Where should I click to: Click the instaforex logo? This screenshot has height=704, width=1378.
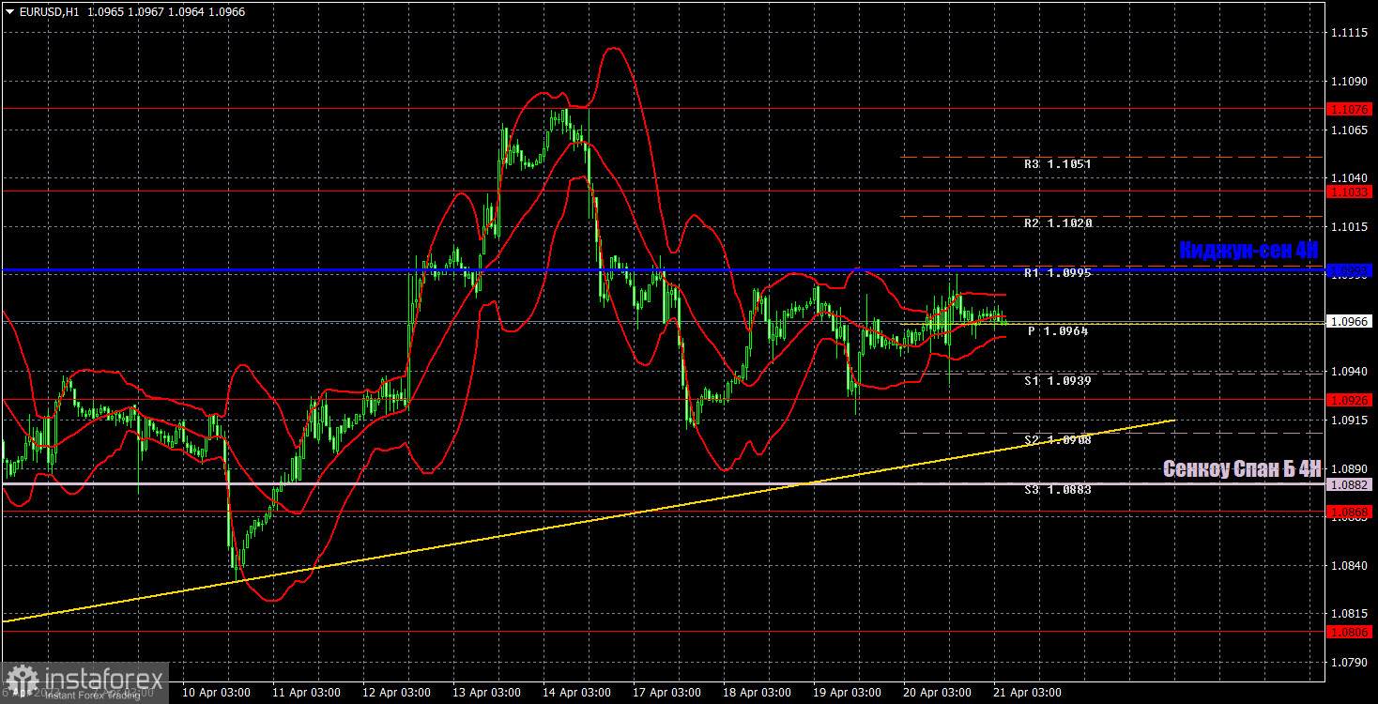[84, 681]
